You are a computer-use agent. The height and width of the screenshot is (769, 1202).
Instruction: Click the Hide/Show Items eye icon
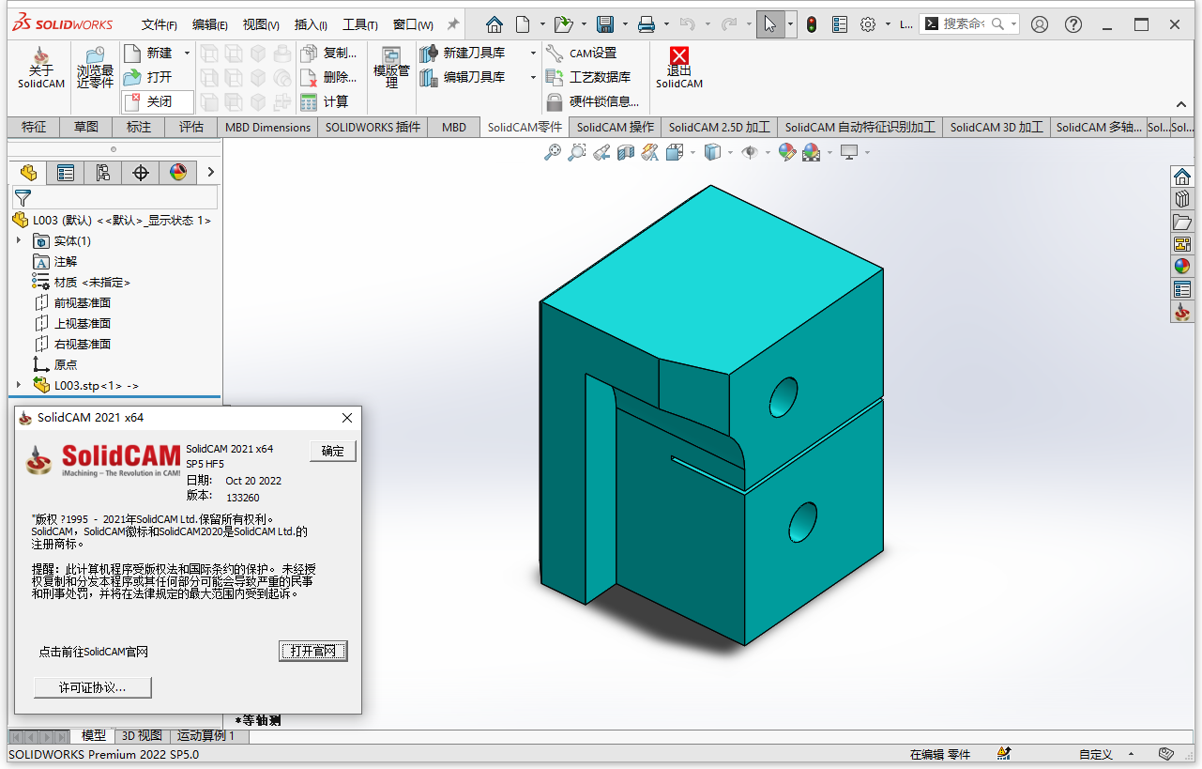click(749, 151)
